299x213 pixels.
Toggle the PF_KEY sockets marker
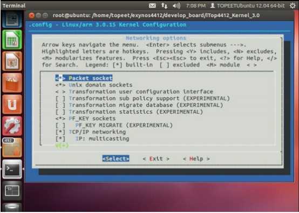point(60,119)
